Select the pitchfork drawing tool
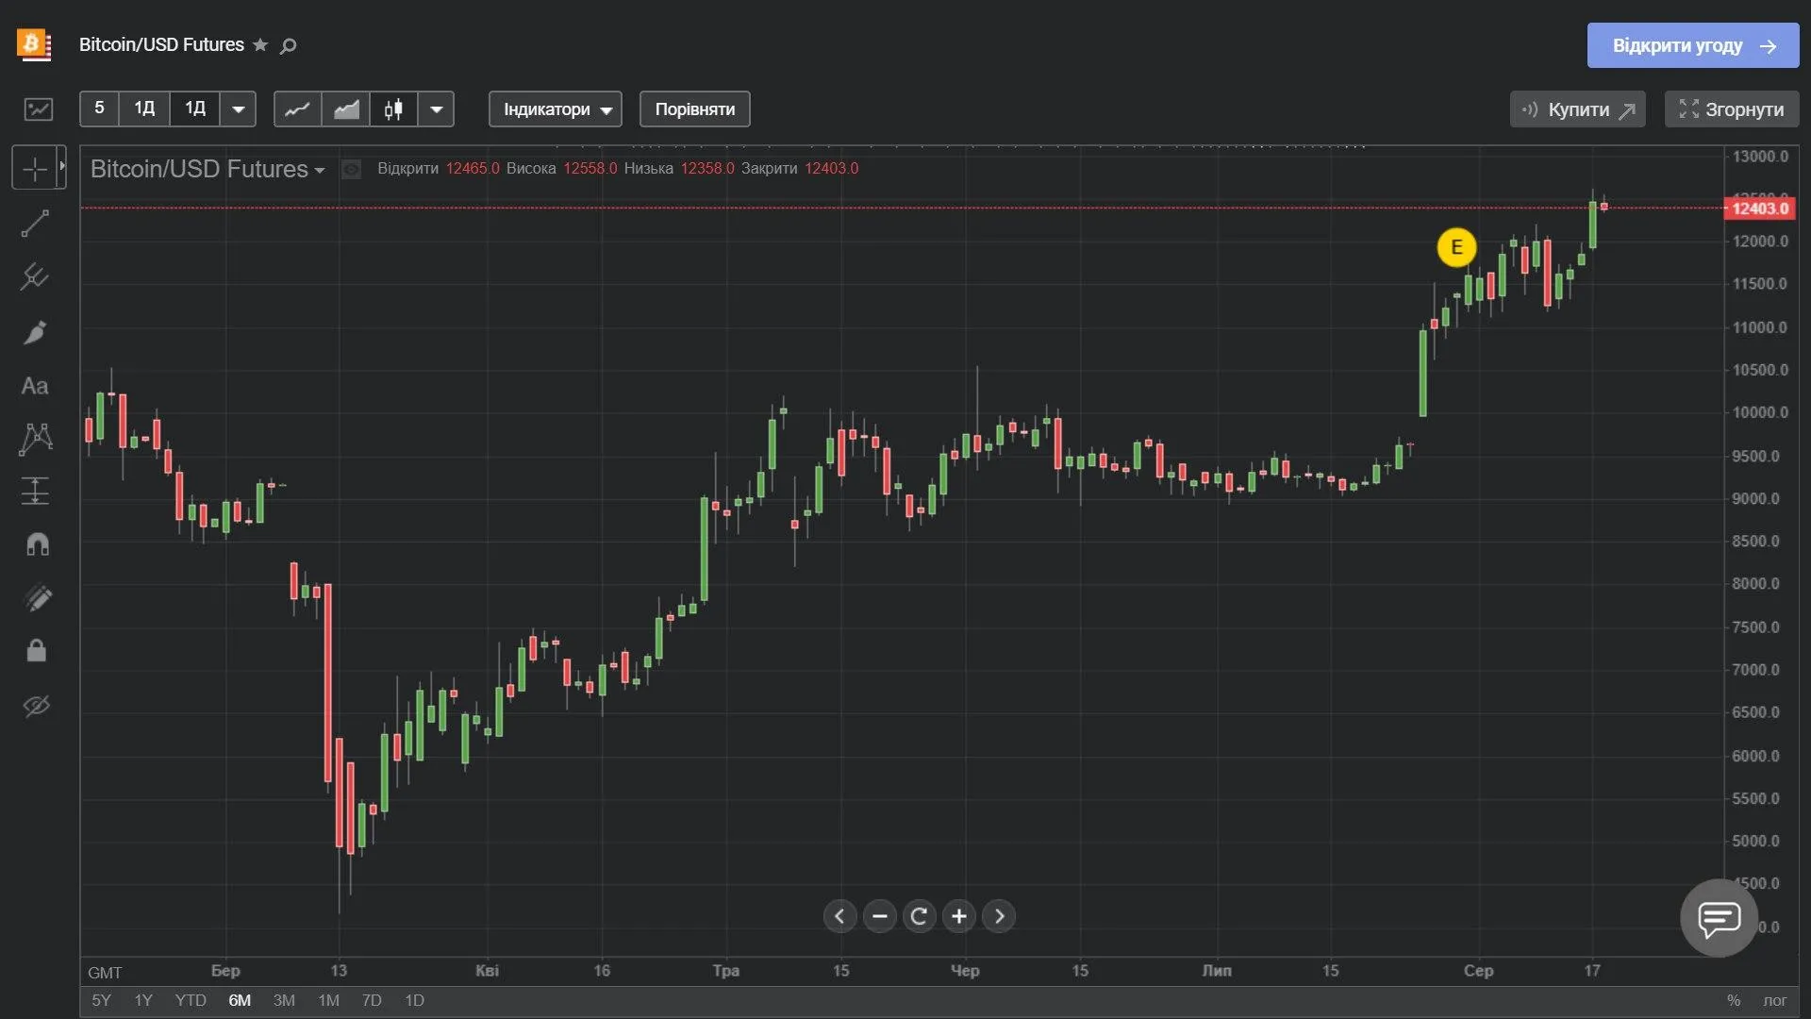Image resolution: width=1811 pixels, height=1019 pixels. pos(35,277)
